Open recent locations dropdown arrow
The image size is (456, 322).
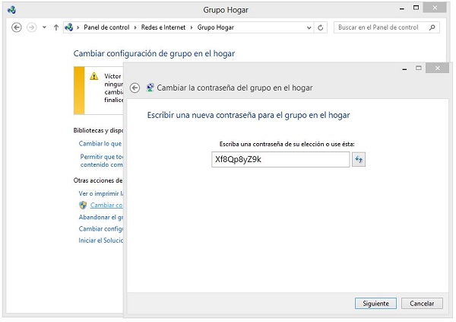click(44, 27)
